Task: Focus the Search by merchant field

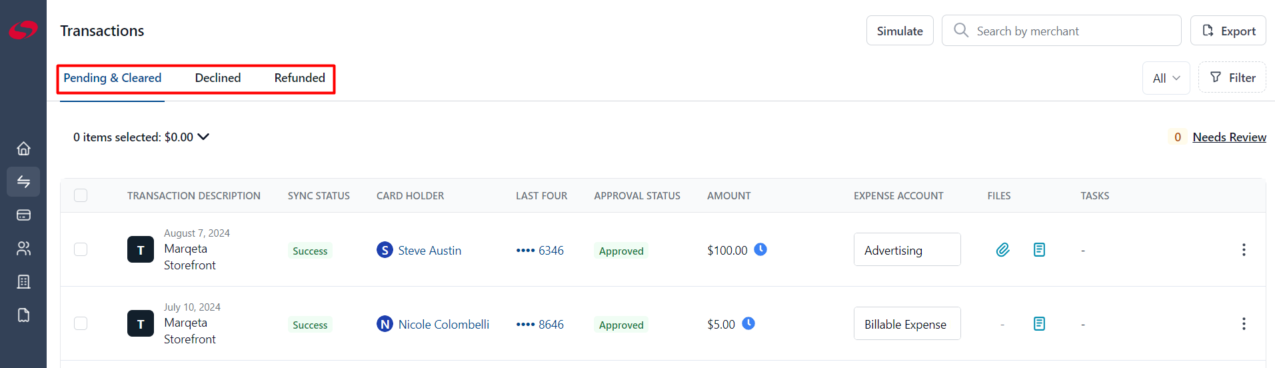Action: (x=1062, y=31)
